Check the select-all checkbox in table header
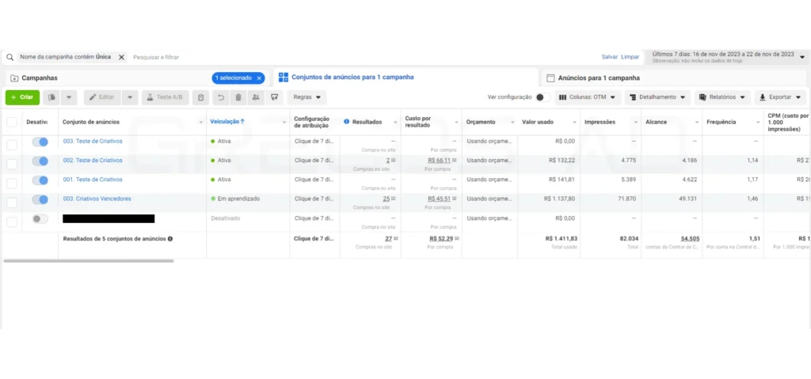This screenshot has width=811, height=379. (x=11, y=122)
